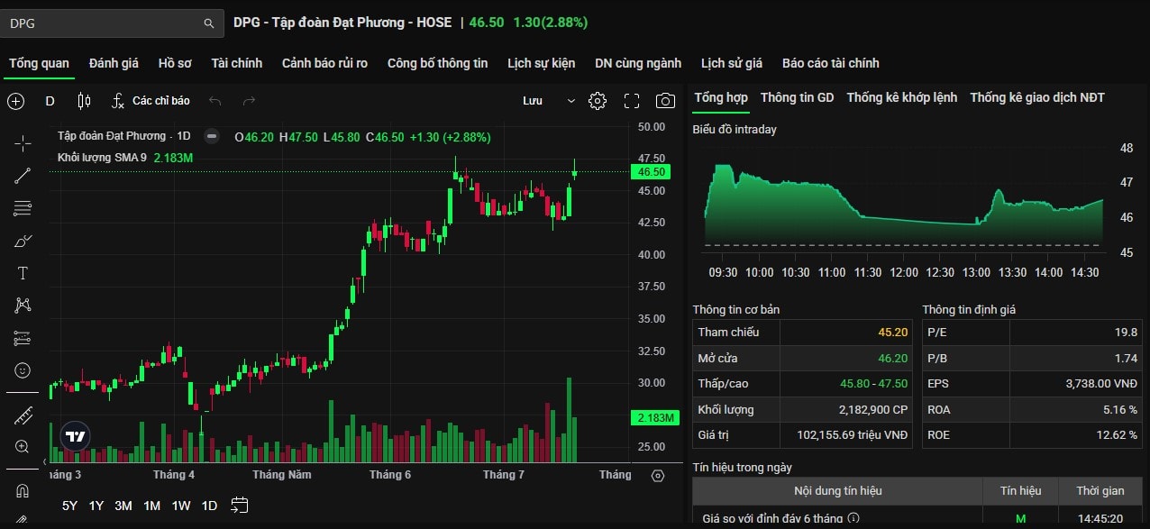This screenshot has width=1150, height=529.
Task: Click the info icon beside 'Giá so với đỉnh đáy 6 tháng'
Action: pyautogui.click(x=853, y=518)
